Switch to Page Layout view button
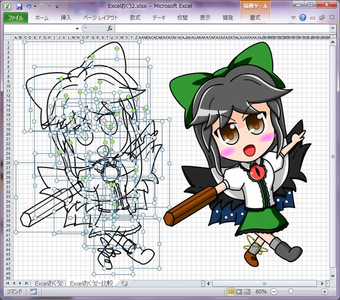The height and width of the screenshot is (300, 340). (x=239, y=292)
